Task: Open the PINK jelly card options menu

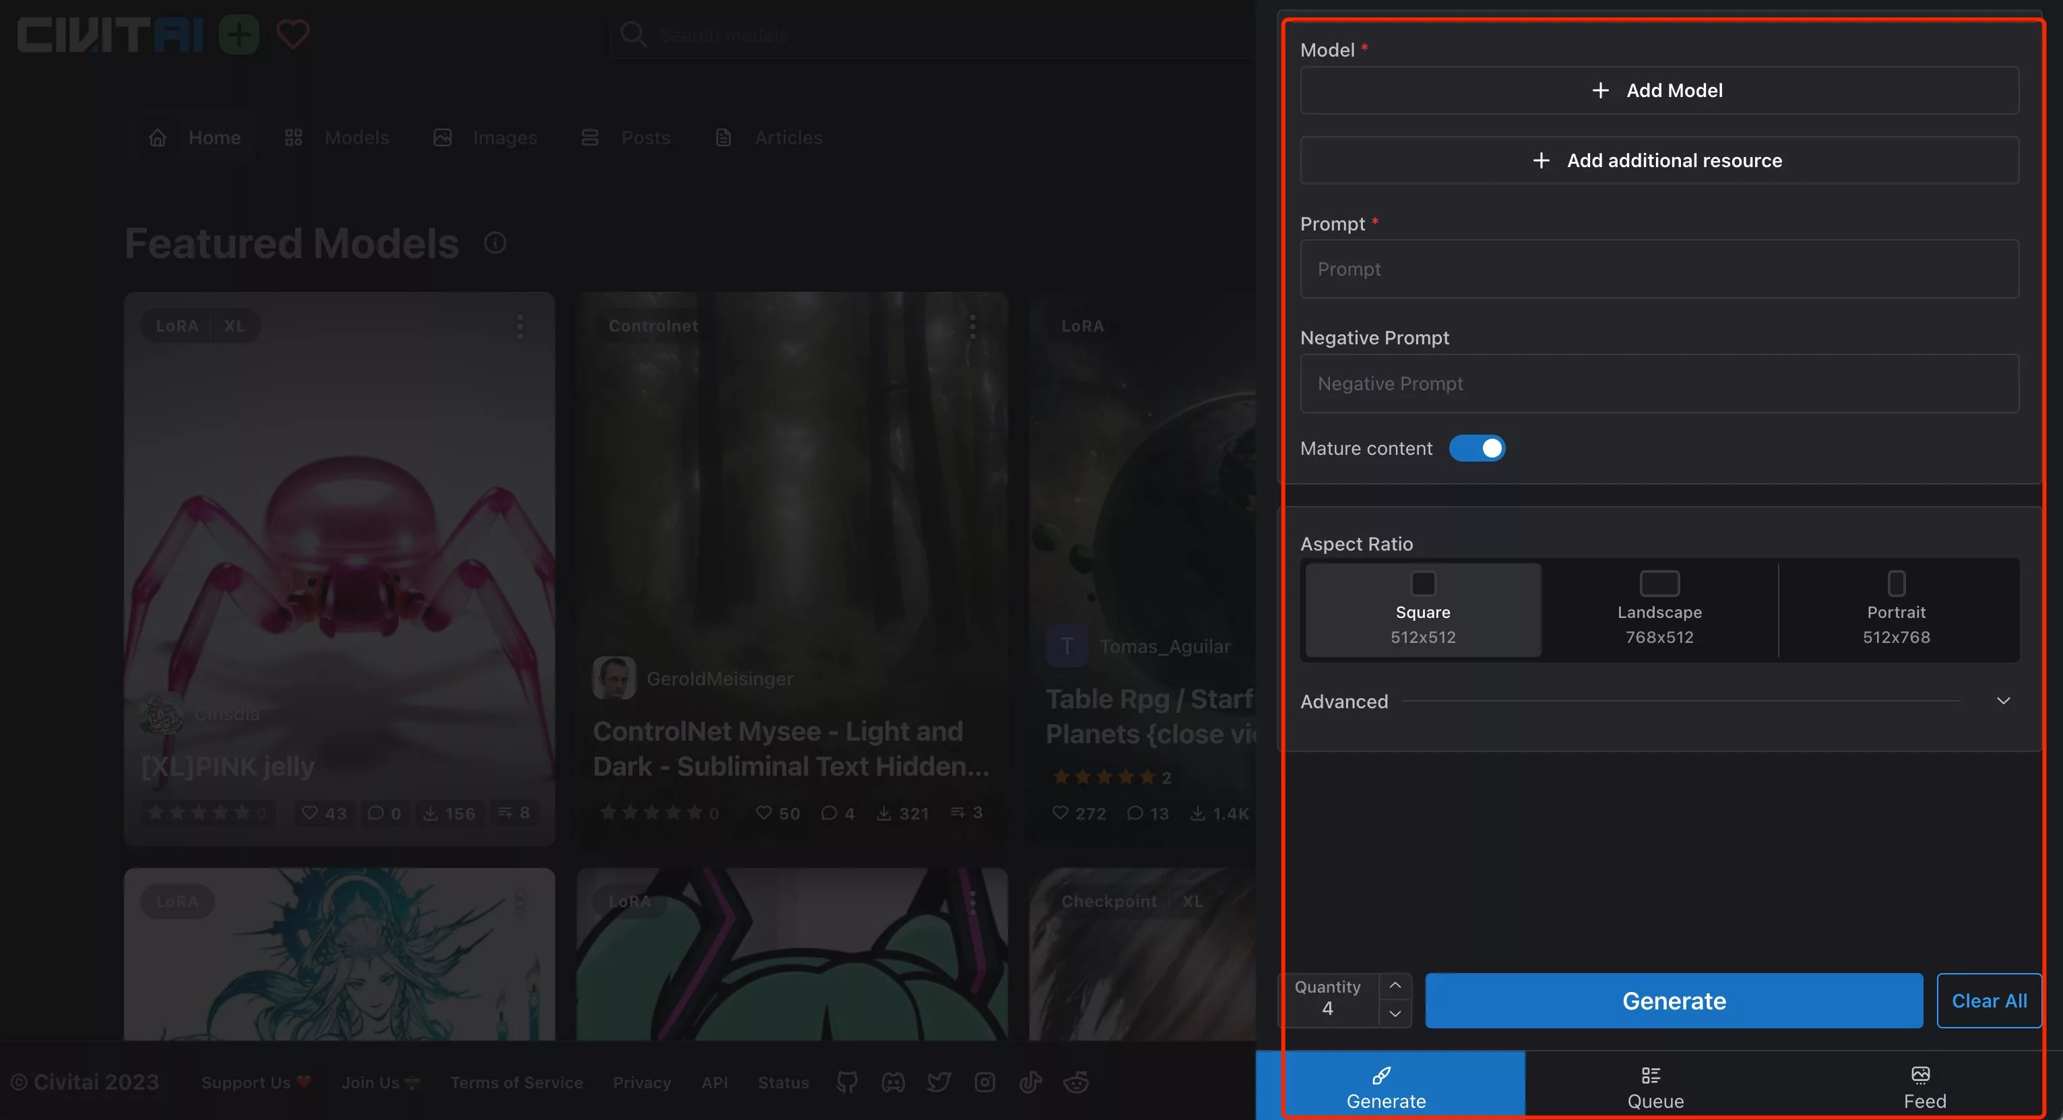Action: point(519,326)
